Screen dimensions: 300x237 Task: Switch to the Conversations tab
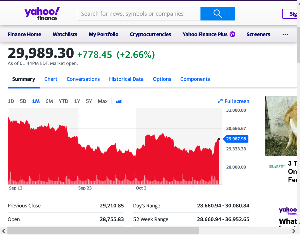point(83,79)
